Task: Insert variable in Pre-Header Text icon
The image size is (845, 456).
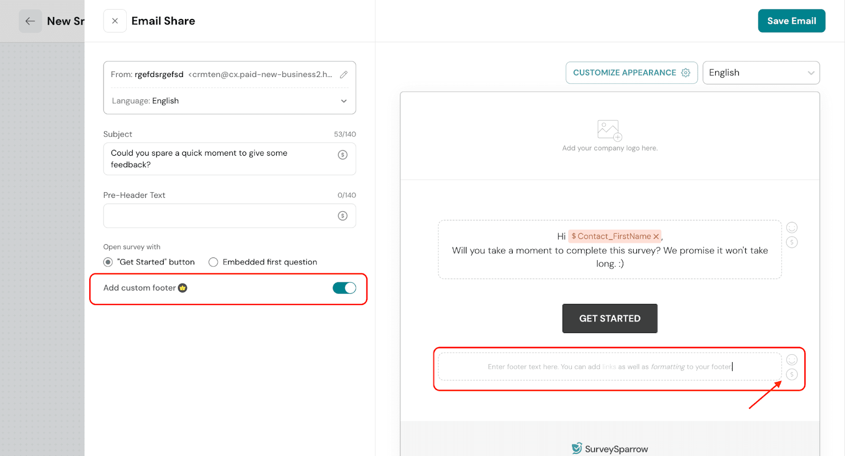Action: point(343,216)
